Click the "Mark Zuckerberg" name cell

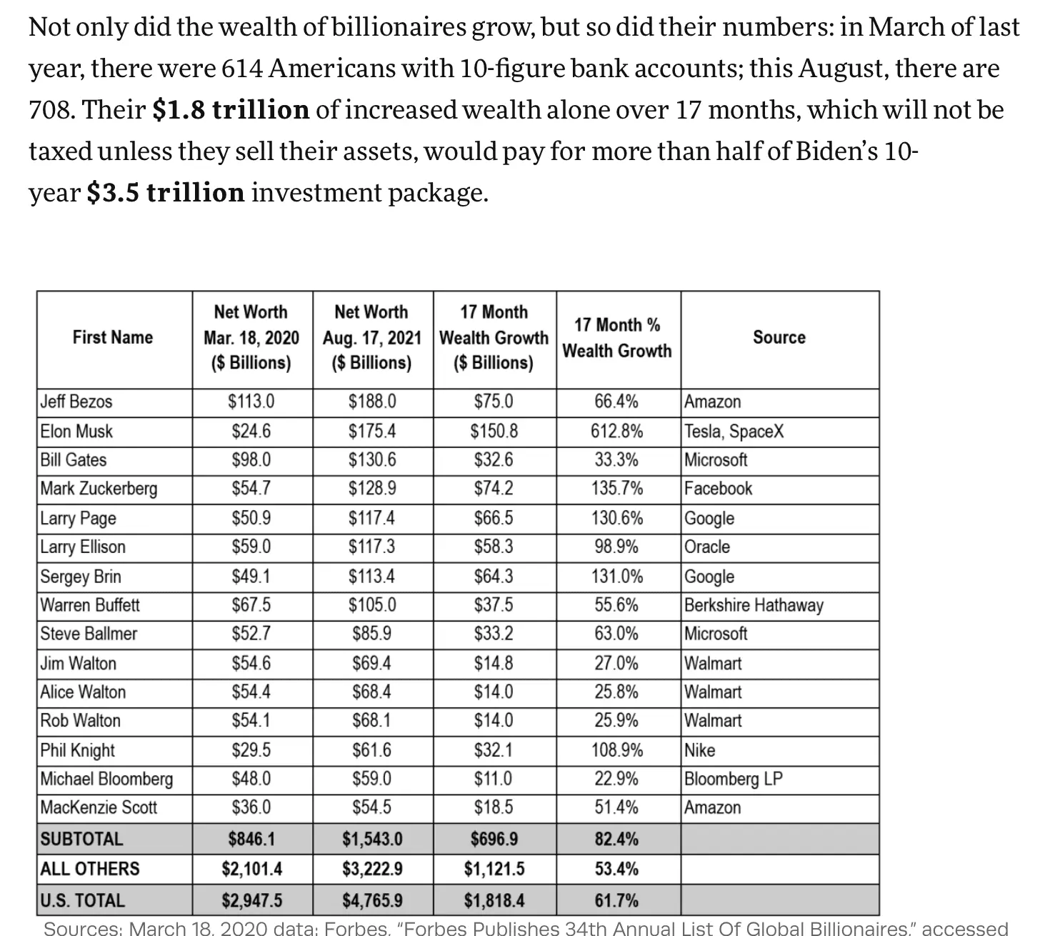tap(99, 489)
